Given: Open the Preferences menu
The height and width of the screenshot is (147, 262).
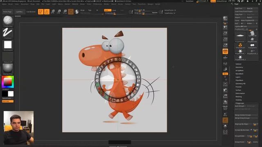Looking at the screenshot, I should point(97,4).
